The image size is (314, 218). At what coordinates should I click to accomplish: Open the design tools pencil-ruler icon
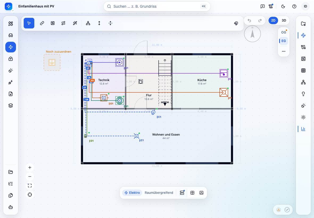point(11,24)
